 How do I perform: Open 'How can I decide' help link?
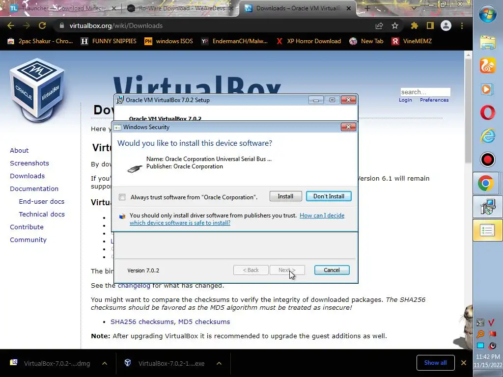237,219
